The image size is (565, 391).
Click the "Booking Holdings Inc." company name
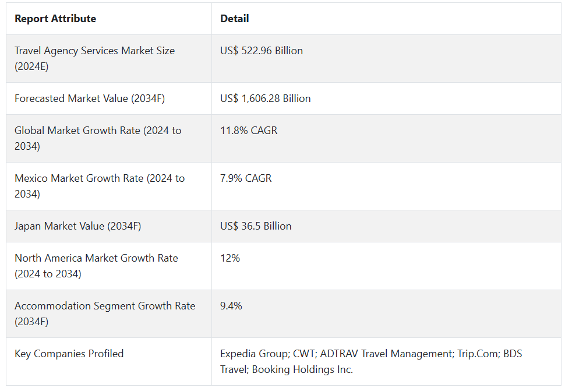[302, 369]
